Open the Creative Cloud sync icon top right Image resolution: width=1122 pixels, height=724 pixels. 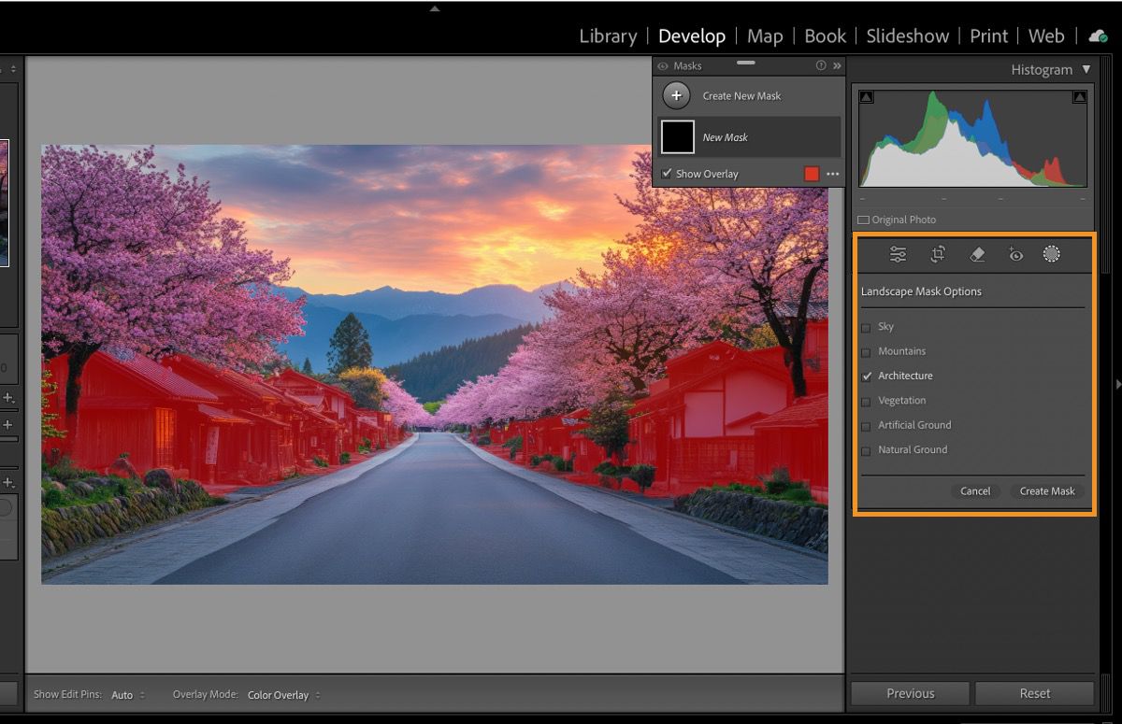pyautogui.click(x=1097, y=35)
